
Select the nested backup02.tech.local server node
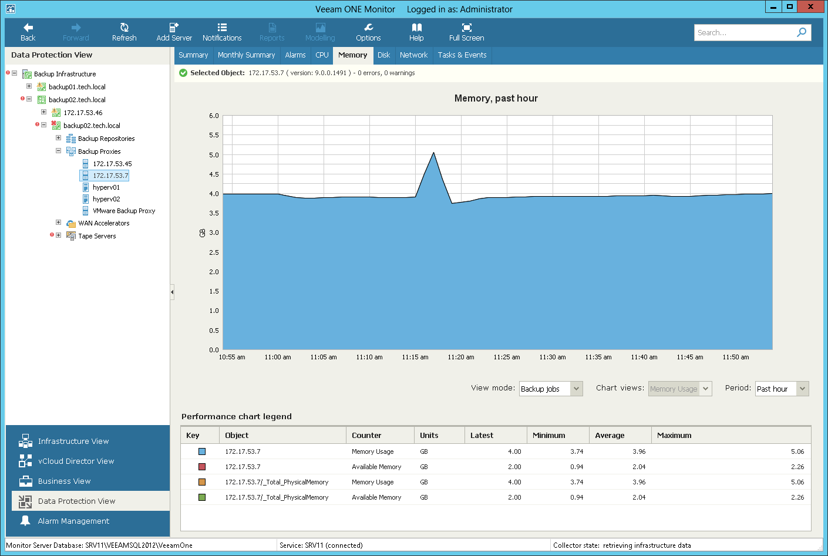[92, 126]
